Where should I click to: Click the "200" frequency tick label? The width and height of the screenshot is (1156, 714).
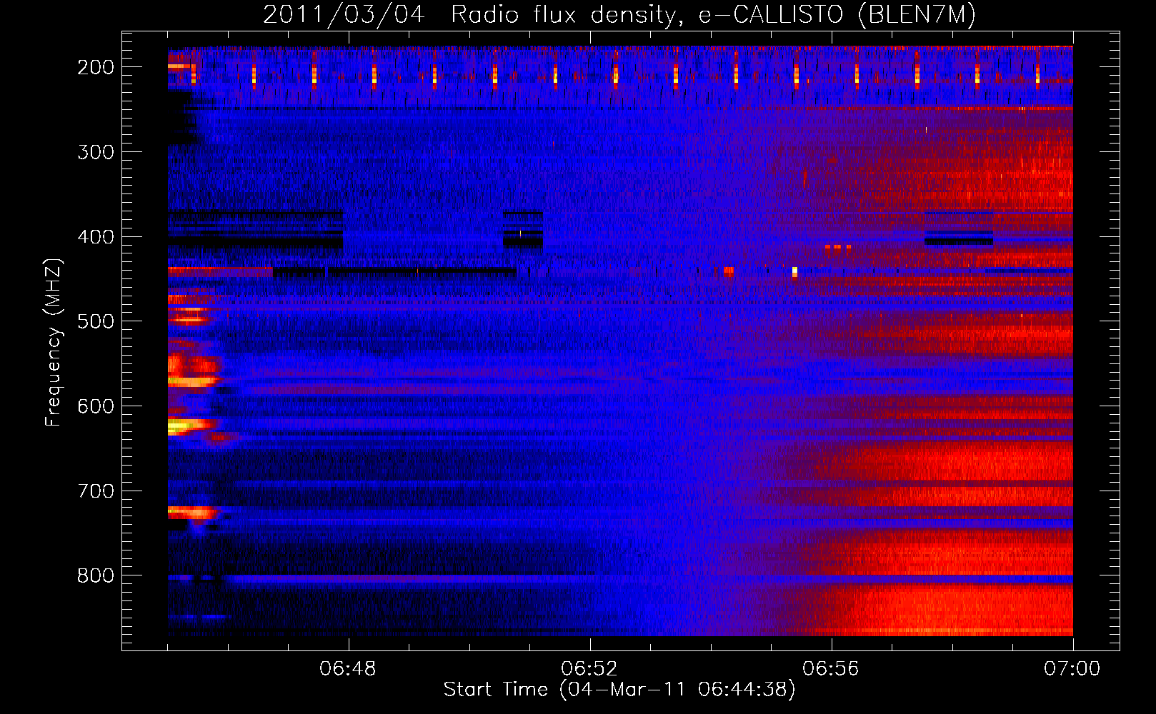tap(96, 67)
